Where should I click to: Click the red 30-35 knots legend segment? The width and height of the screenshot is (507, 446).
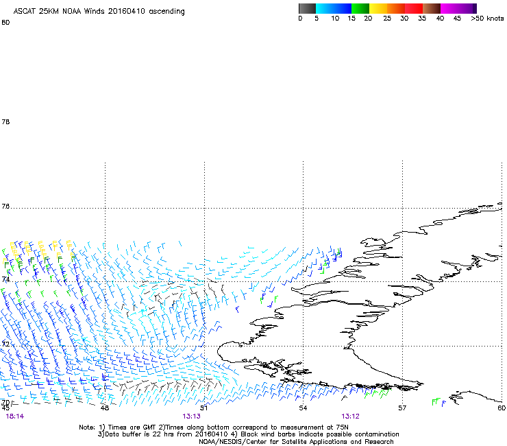coord(414,8)
